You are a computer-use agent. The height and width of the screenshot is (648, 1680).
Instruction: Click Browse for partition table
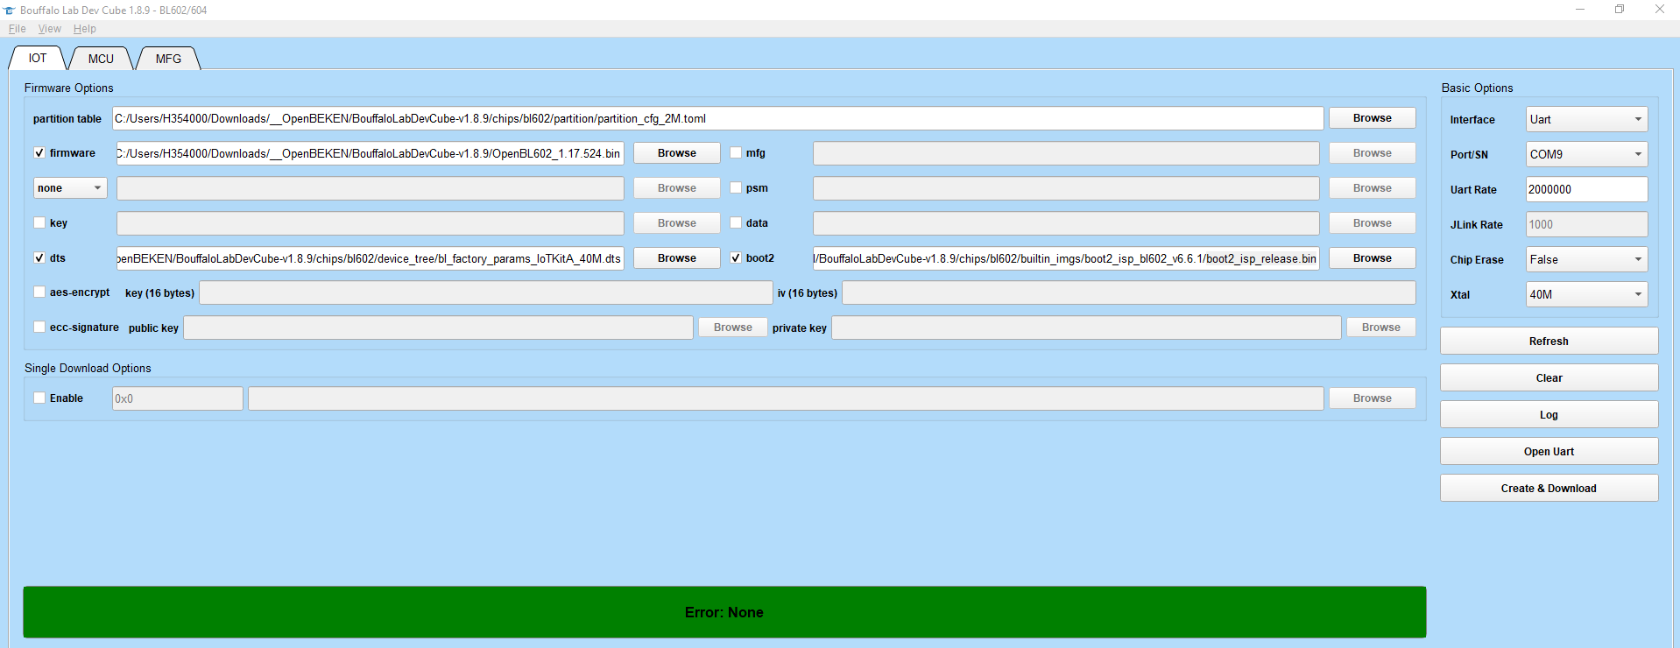pyautogui.click(x=1372, y=118)
